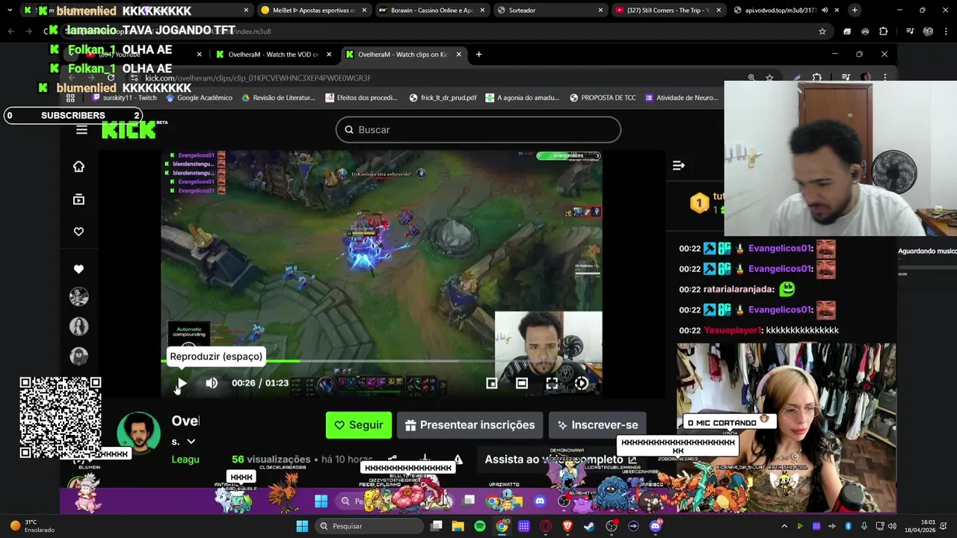This screenshot has height=538, width=957.
Task: Click the Kick logo
Action: point(129,129)
